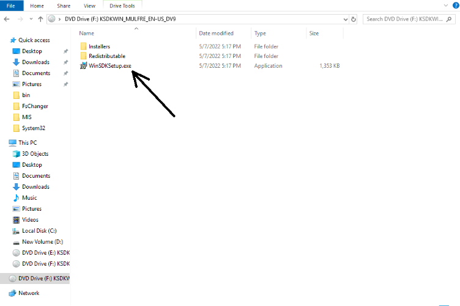Unpin Desktop using its pin icon
Image resolution: width=460 pixels, height=306 pixels.
[65, 51]
